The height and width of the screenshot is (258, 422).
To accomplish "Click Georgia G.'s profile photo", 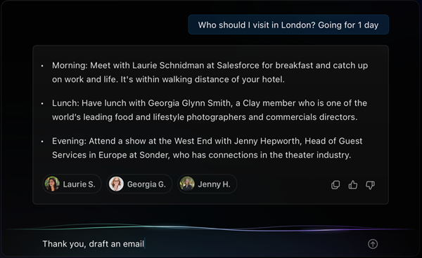I will click(x=116, y=184).
